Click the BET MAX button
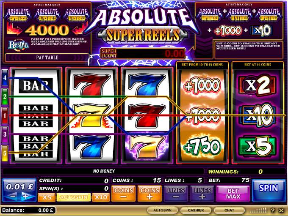The width and height of the screenshot is (288, 216). [233, 194]
